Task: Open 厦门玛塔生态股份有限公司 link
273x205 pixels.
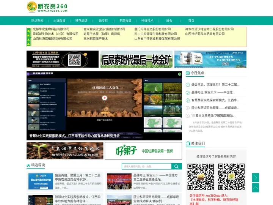Action: (x=152, y=29)
